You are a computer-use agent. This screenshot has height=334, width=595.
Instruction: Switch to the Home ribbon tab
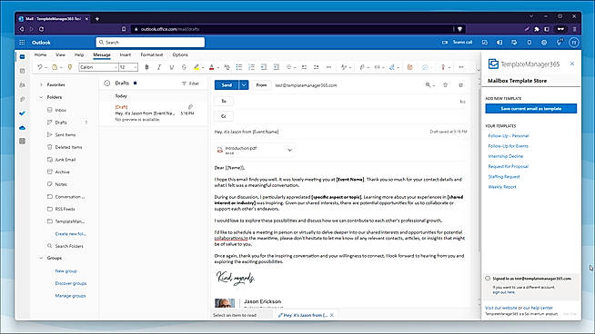(41, 54)
